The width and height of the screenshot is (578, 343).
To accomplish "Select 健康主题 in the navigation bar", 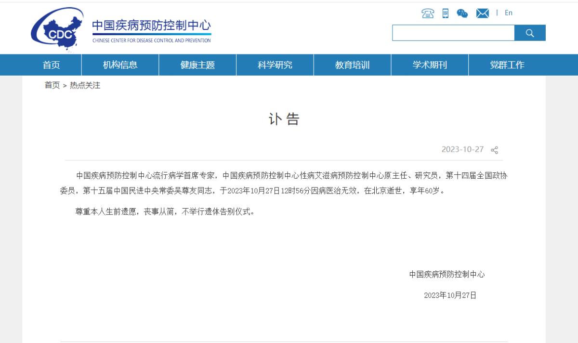I will click(197, 65).
